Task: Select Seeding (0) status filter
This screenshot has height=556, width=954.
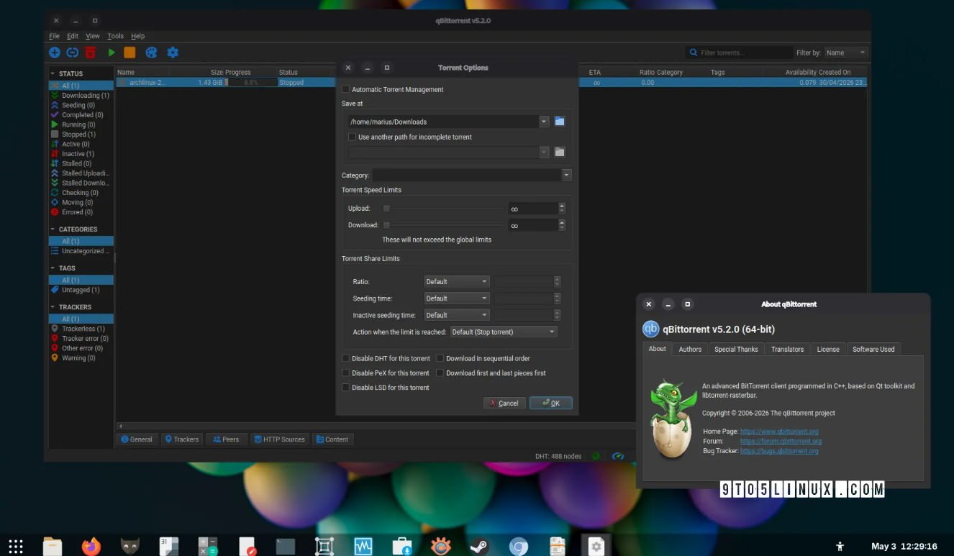Action: pyautogui.click(x=81, y=105)
